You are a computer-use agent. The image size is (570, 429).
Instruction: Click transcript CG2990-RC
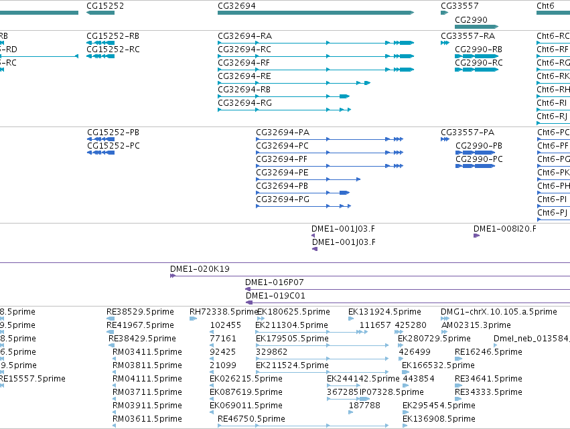(x=479, y=63)
